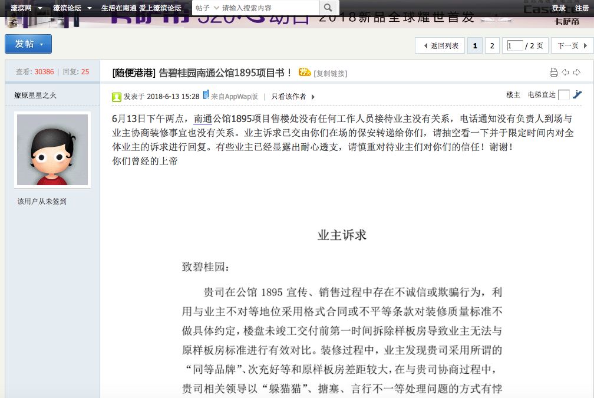Go to page 2 in pagination
594x398 pixels.
pos(492,45)
